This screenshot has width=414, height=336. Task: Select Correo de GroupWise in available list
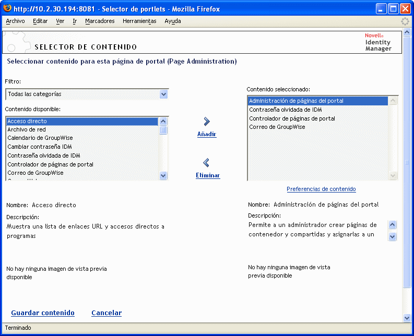pos(82,173)
